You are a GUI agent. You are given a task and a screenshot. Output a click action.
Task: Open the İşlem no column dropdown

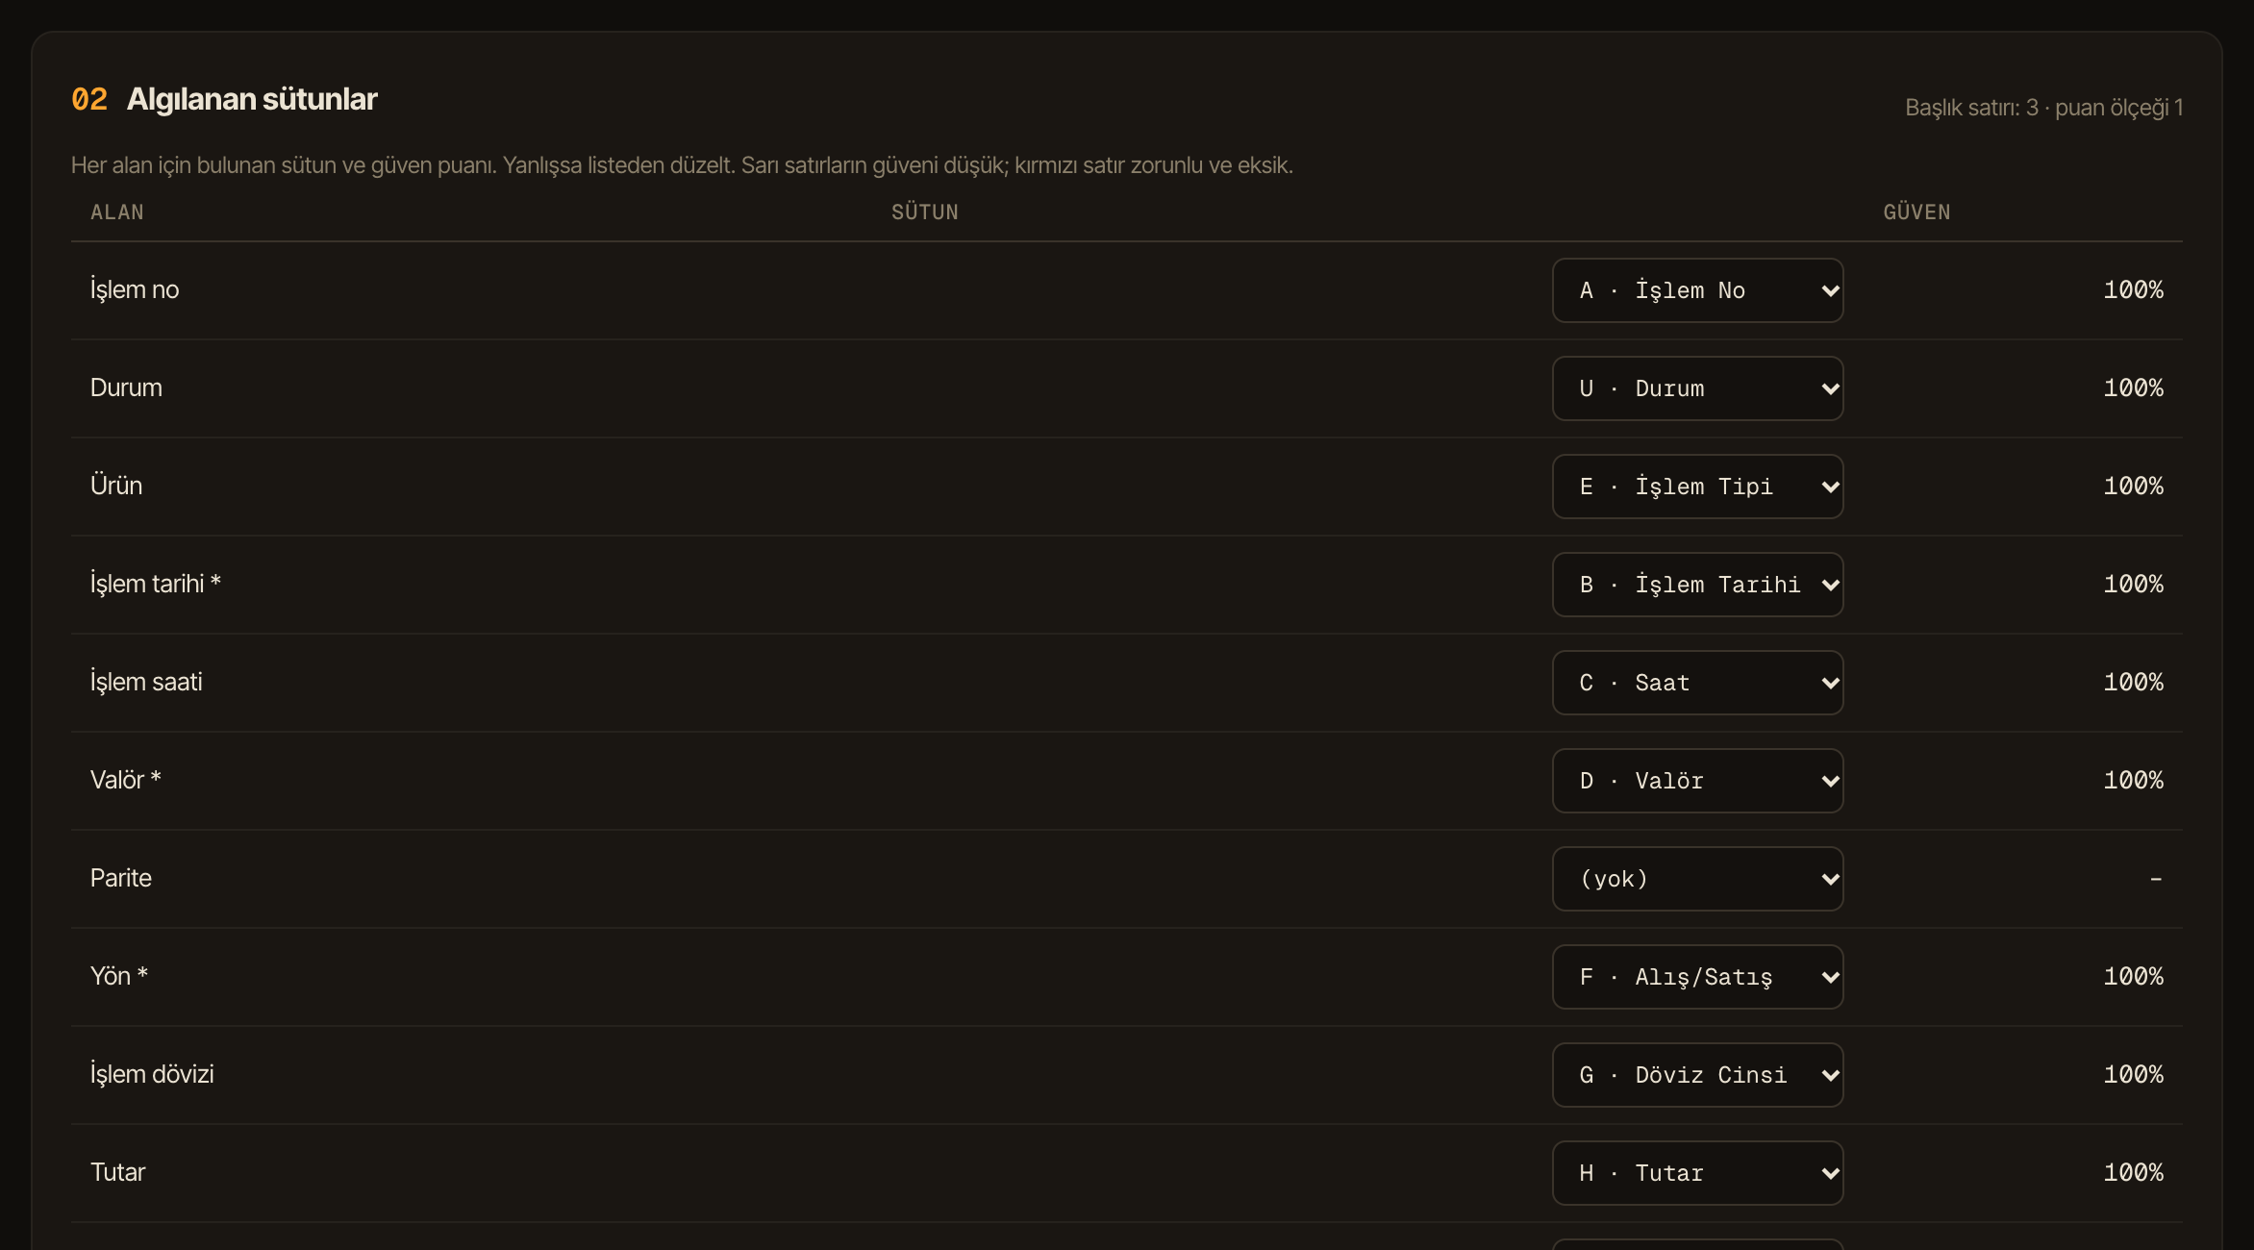[1697, 290]
